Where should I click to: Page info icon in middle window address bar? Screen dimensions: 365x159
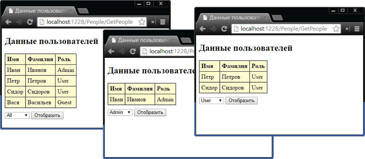(x=145, y=52)
